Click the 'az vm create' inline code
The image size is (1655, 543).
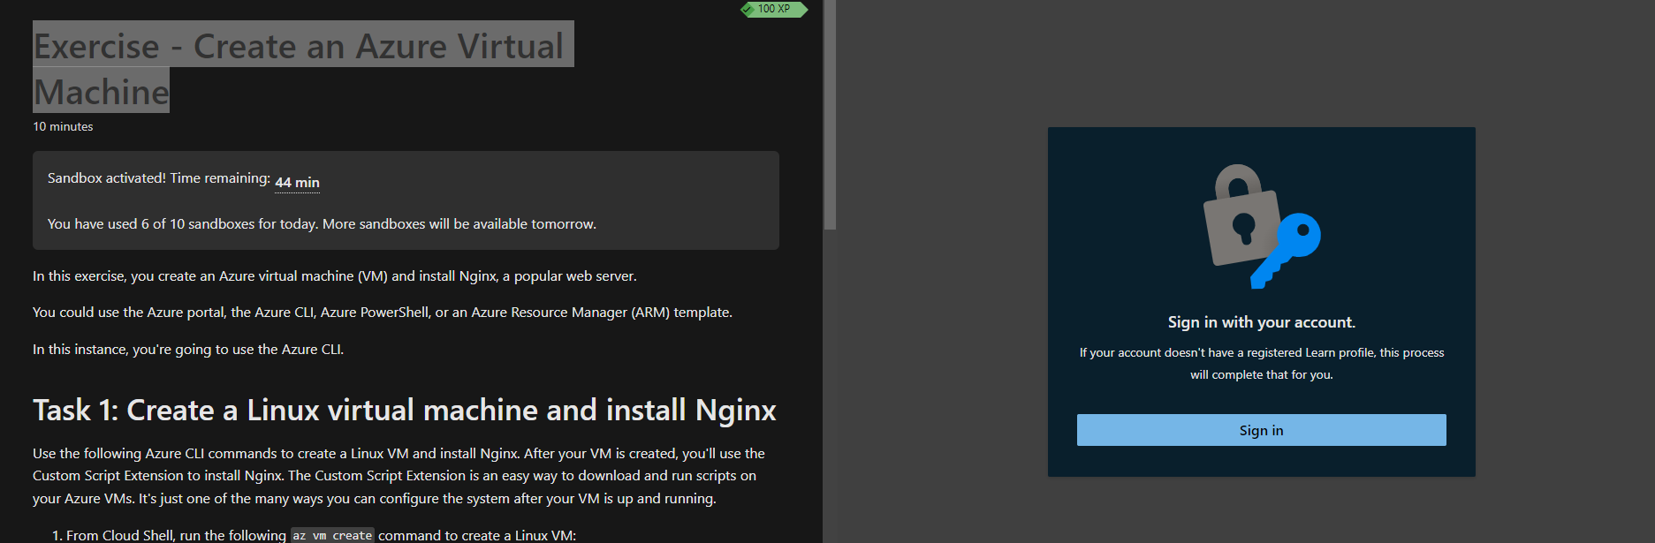click(x=332, y=536)
